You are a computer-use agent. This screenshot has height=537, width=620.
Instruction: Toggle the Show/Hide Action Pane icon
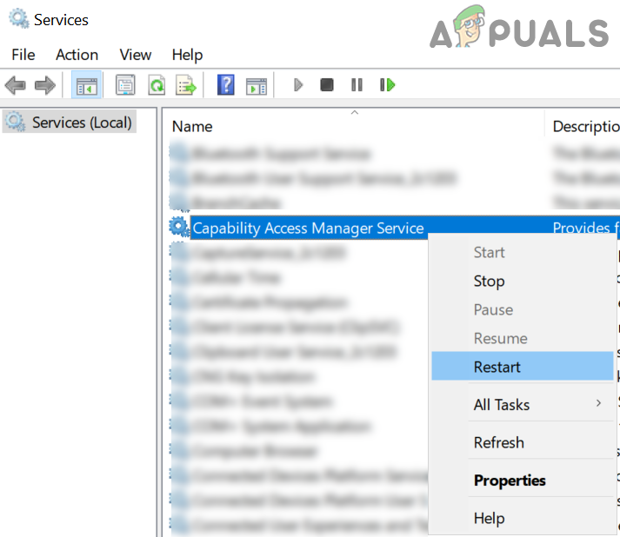257,86
